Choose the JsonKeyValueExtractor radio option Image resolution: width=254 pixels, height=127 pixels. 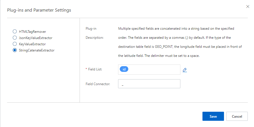click(x=15, y=38)
